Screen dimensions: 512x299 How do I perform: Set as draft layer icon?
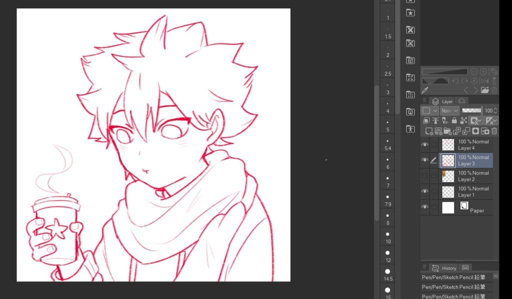coord(445,121)
